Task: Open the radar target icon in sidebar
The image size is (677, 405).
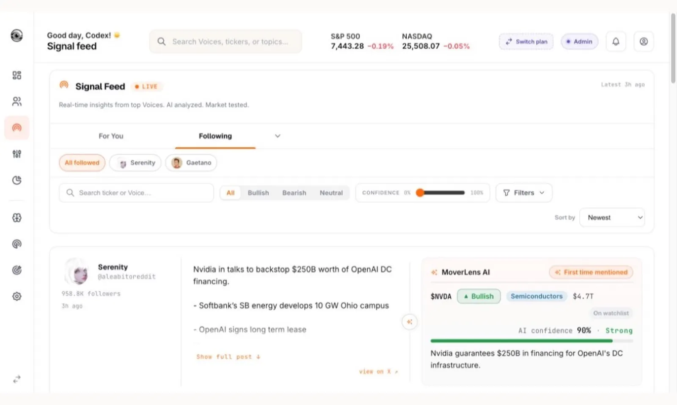Action: tap(17, 244)
